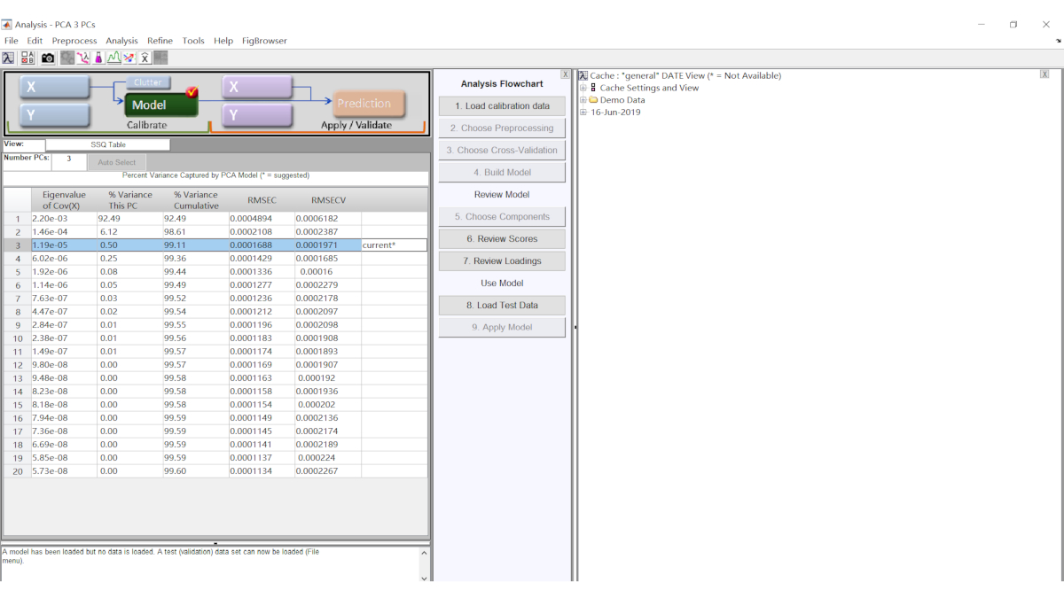Click RMSEC value 0.0001134 in row 20
This screenshot has width=1064, height=598.
coord(261,470)
